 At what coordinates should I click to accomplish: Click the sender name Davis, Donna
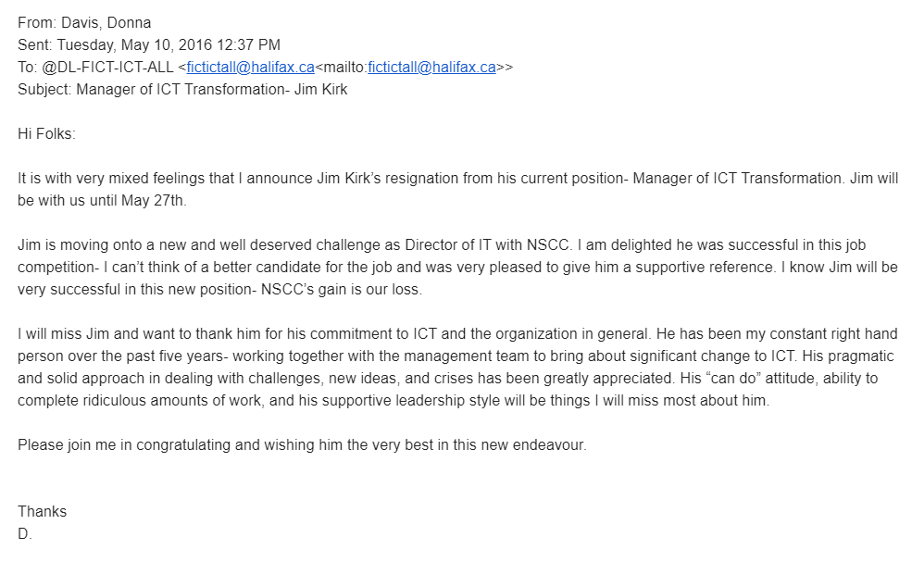(106, 22)
